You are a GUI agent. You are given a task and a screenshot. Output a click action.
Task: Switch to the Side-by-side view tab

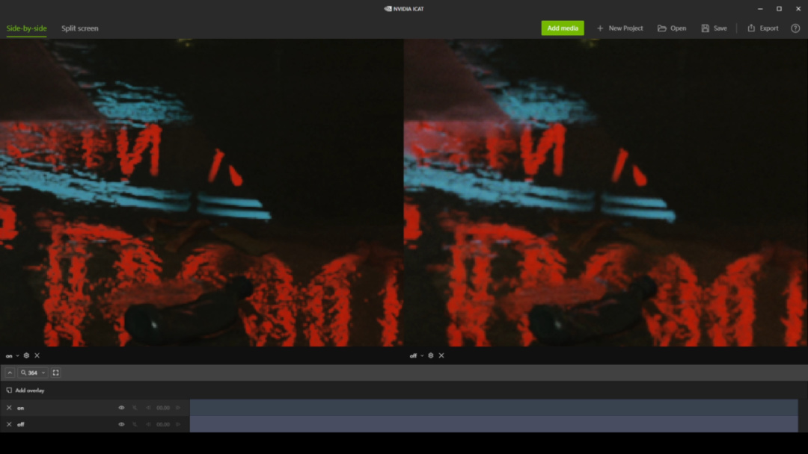(26, 28)
